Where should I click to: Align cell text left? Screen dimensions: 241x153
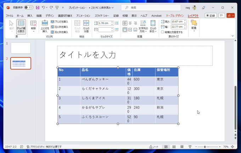pyautogui.click(x=125, y=23)
